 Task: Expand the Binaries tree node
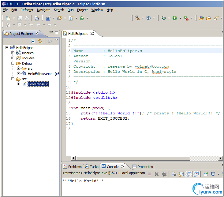pos(13,53)
